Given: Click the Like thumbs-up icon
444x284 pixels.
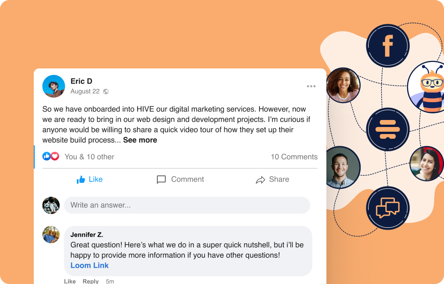Looking at the screenshot, I should click(81, 179).
